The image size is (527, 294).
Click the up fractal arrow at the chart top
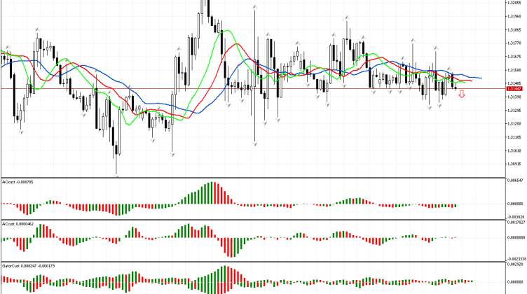click(x=254, y=6)
